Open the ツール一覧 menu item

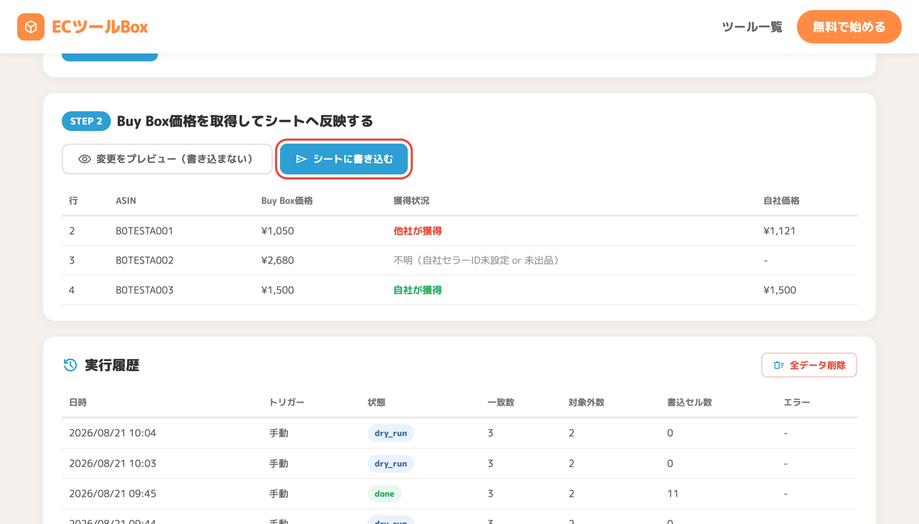(x=752, y=27)
